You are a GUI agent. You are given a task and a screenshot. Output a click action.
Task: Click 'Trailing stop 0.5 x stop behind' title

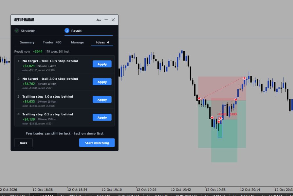tap(48, 114)
